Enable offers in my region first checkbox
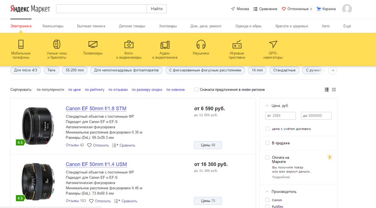This screenshot has height=208, width=376. click(x=196, y=90)
